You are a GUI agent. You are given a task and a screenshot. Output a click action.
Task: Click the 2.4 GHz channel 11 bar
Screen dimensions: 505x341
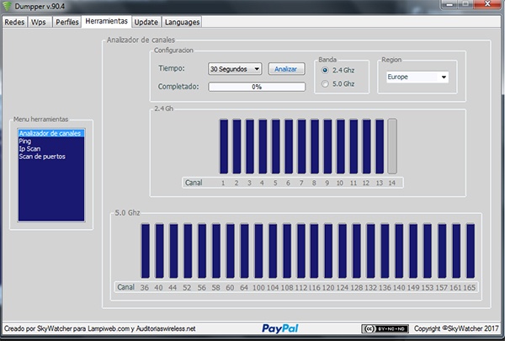click(x=353, y=147)
